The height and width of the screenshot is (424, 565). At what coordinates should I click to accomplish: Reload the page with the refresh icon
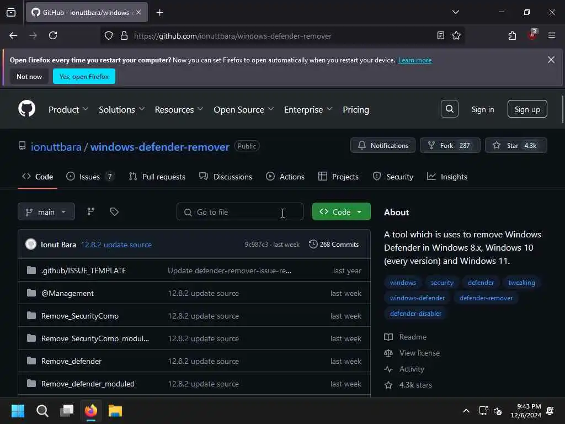[53, 35]
